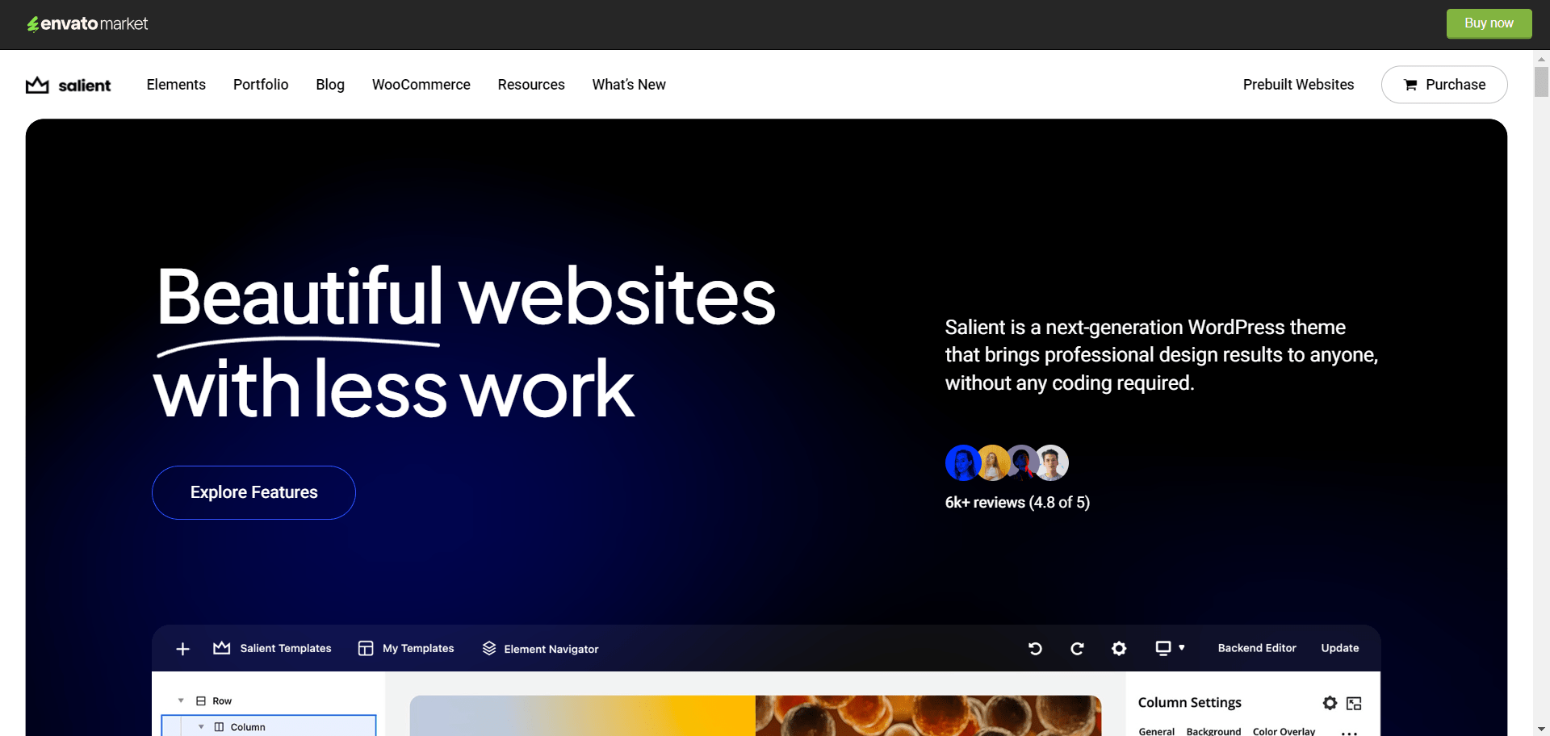Click the Purchase button with the cart icon
This screenshot has height=736, width=1550.
pos(1444,85)
